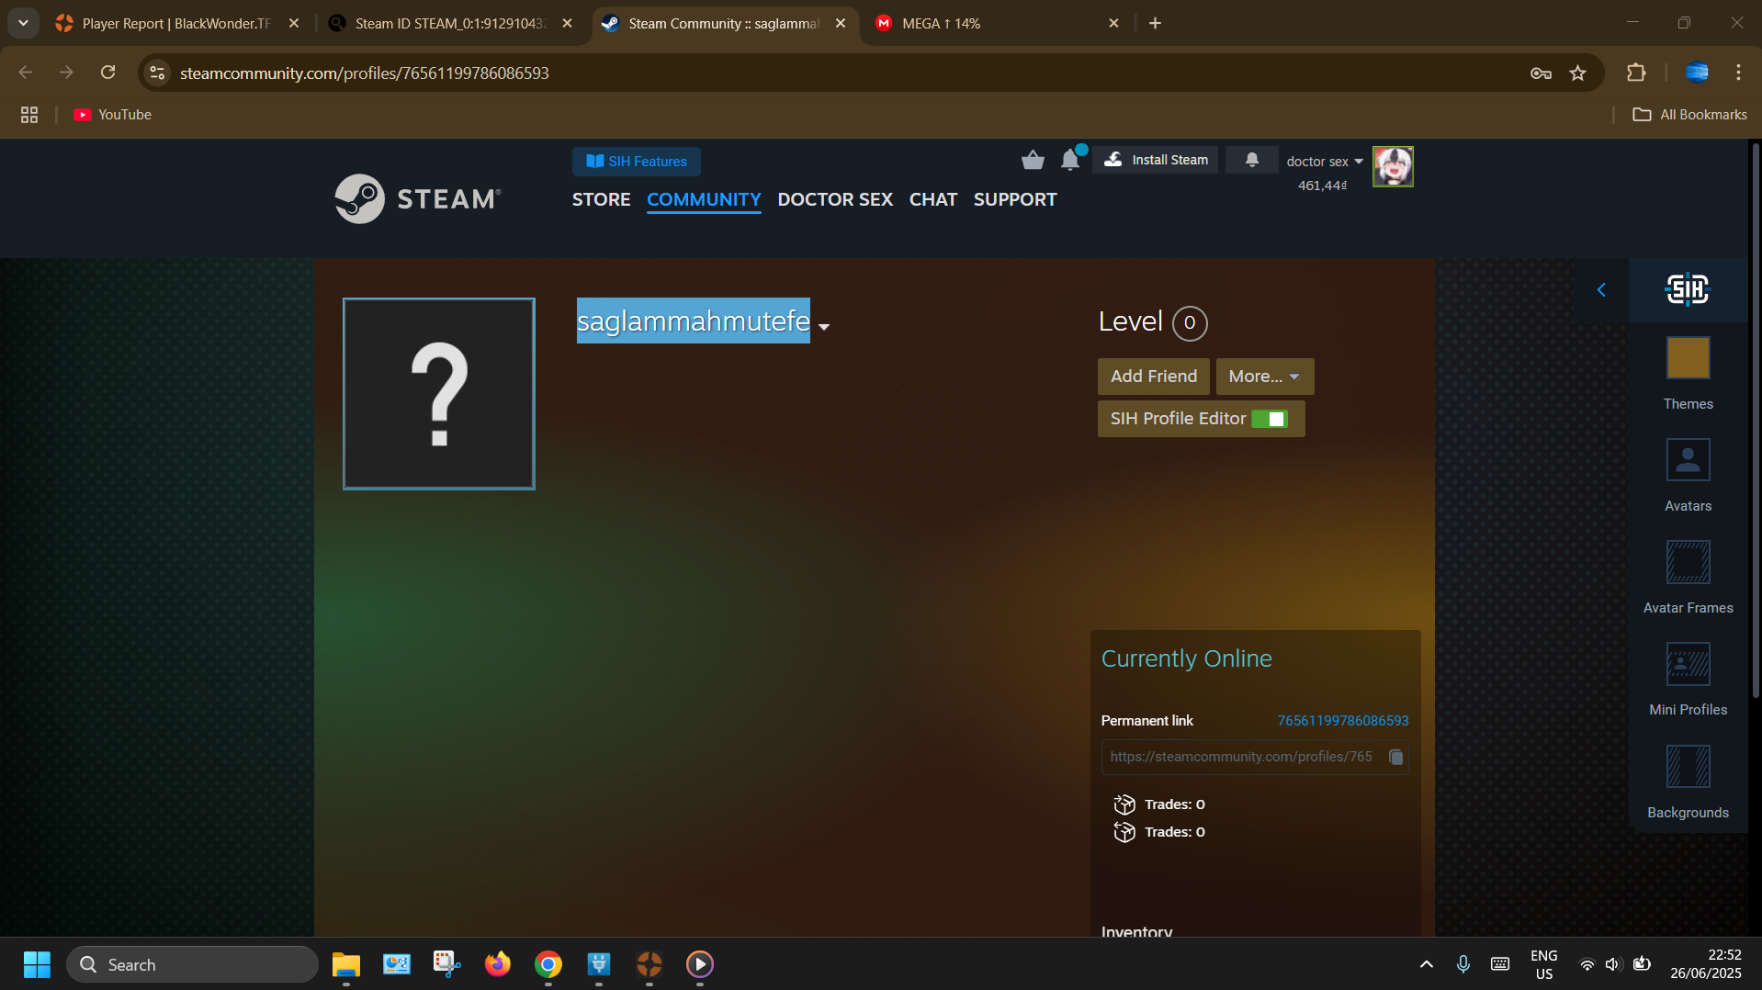Open the 76561199786086593 permanent link
Viewport: 1762px width, 990px height.
[1342, 721]
